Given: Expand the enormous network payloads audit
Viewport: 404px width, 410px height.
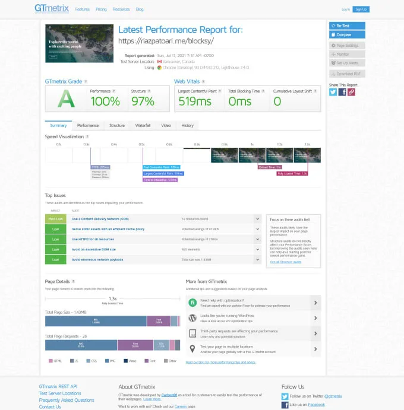Looking at the screenshot, I should 258,260.
